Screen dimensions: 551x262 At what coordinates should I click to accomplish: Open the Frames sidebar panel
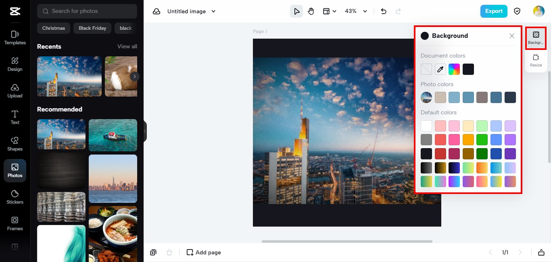(x=15, y=223)
